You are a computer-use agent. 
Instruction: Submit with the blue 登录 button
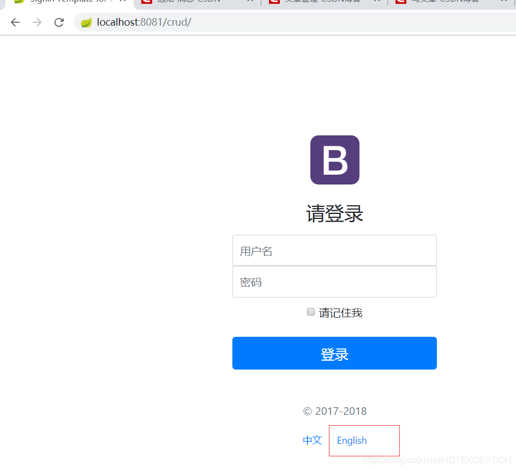pyautogui.click(x=334, y=353)
